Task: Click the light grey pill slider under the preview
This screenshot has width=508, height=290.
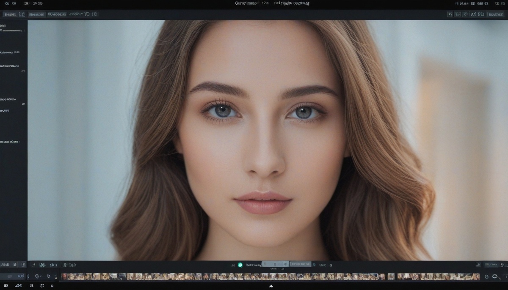Action: coord(275,264)
